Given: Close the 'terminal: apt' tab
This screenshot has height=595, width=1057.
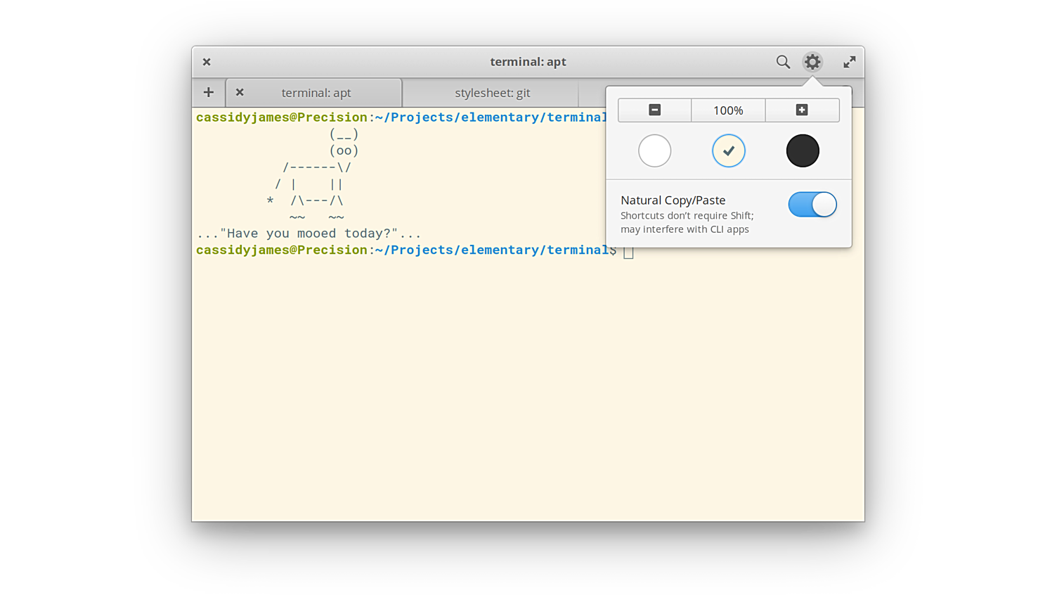Looking at the screenshot, I should click(240, 93).
